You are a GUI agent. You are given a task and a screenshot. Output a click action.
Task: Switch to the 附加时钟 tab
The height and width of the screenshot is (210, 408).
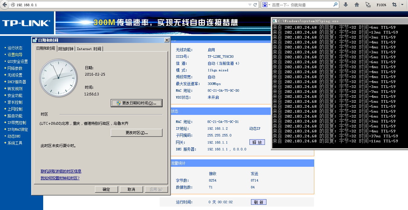66,49
